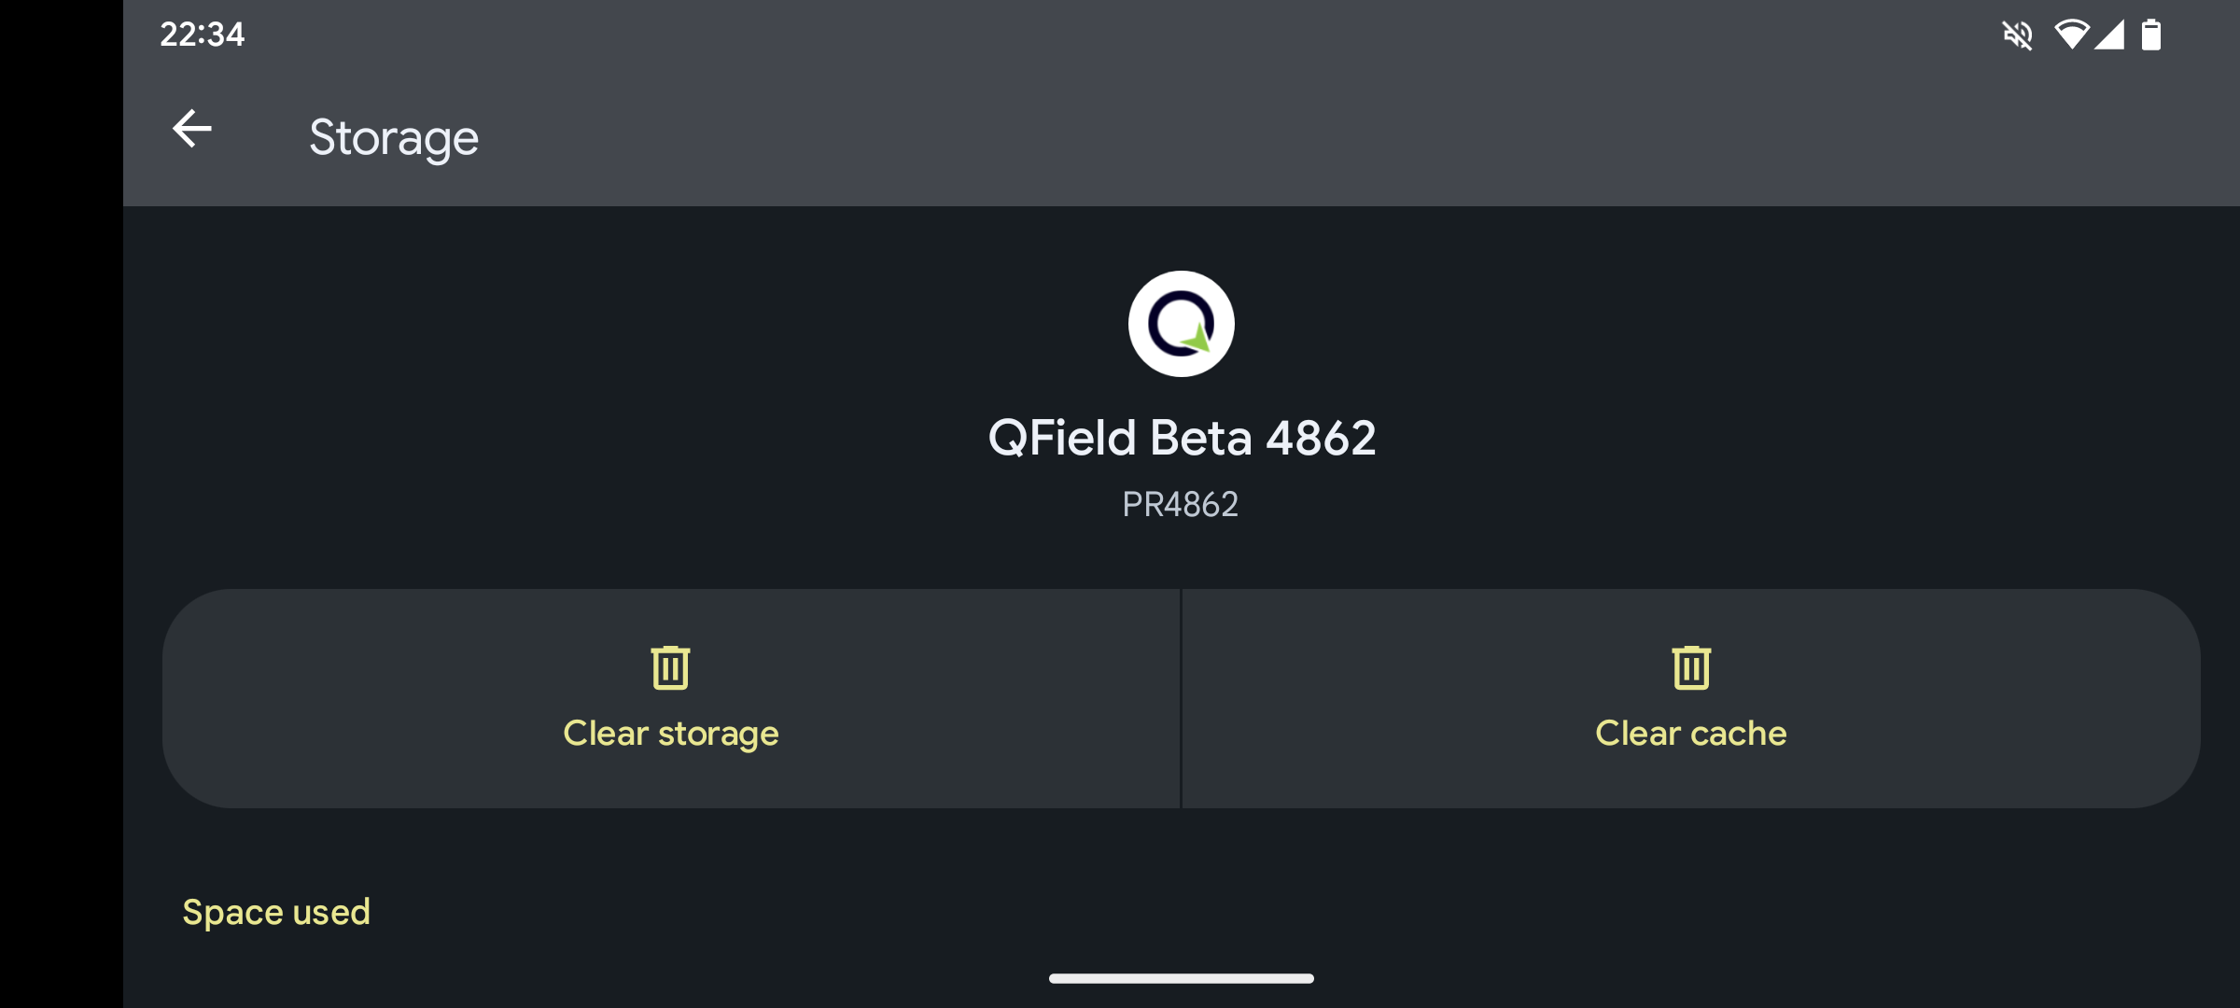Clear storage for QField Beta 4862
The height and width of the screenshot is (1008, 2240).
[x=671, y=698]
